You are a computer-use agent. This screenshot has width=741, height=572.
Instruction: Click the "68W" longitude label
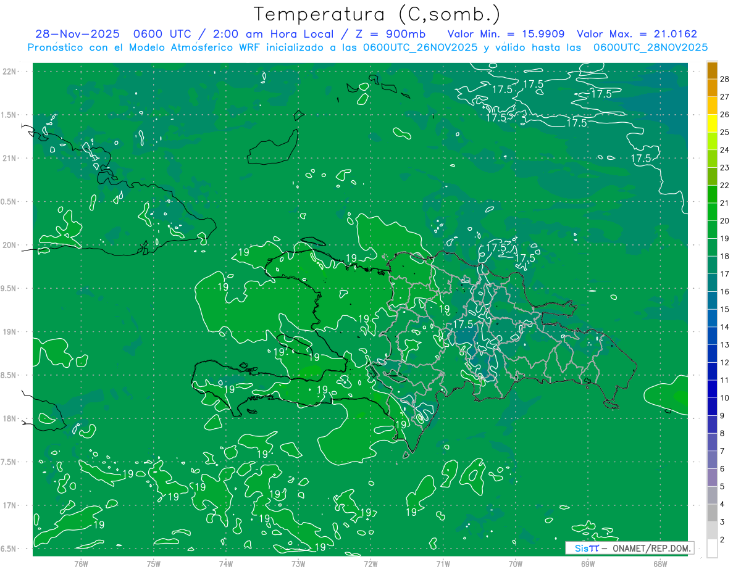click(x=660, y=563)
